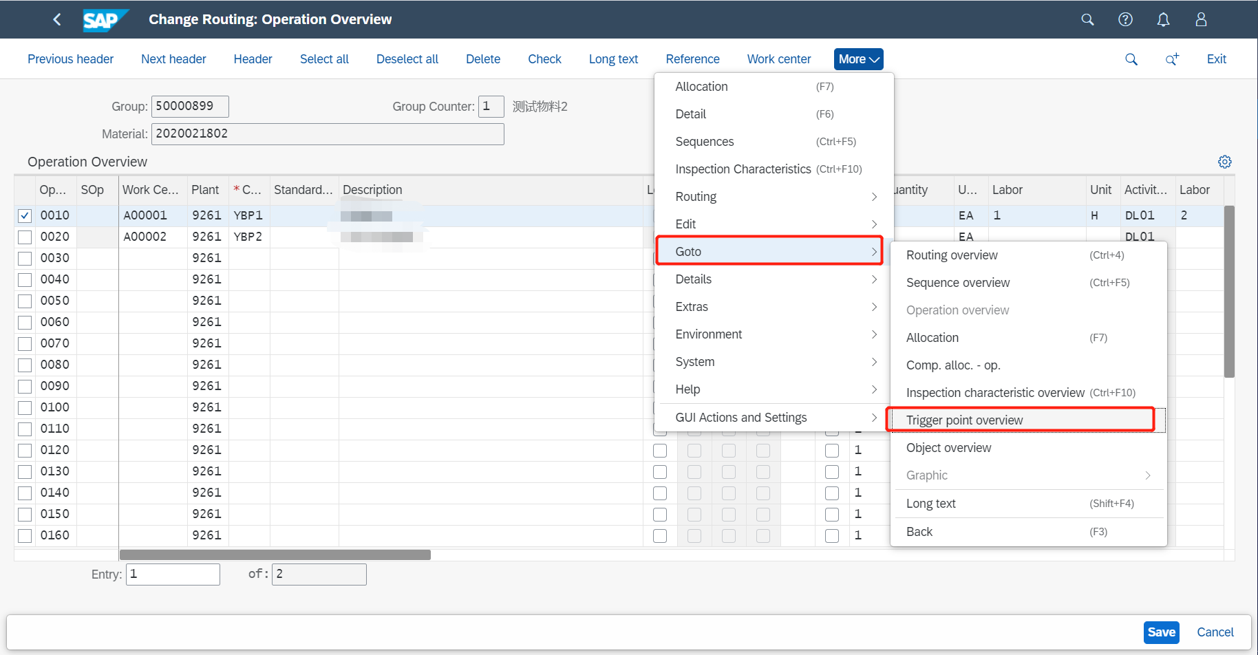Open the More dropdown in the toolbar
1258x655 pixels.
858,59
